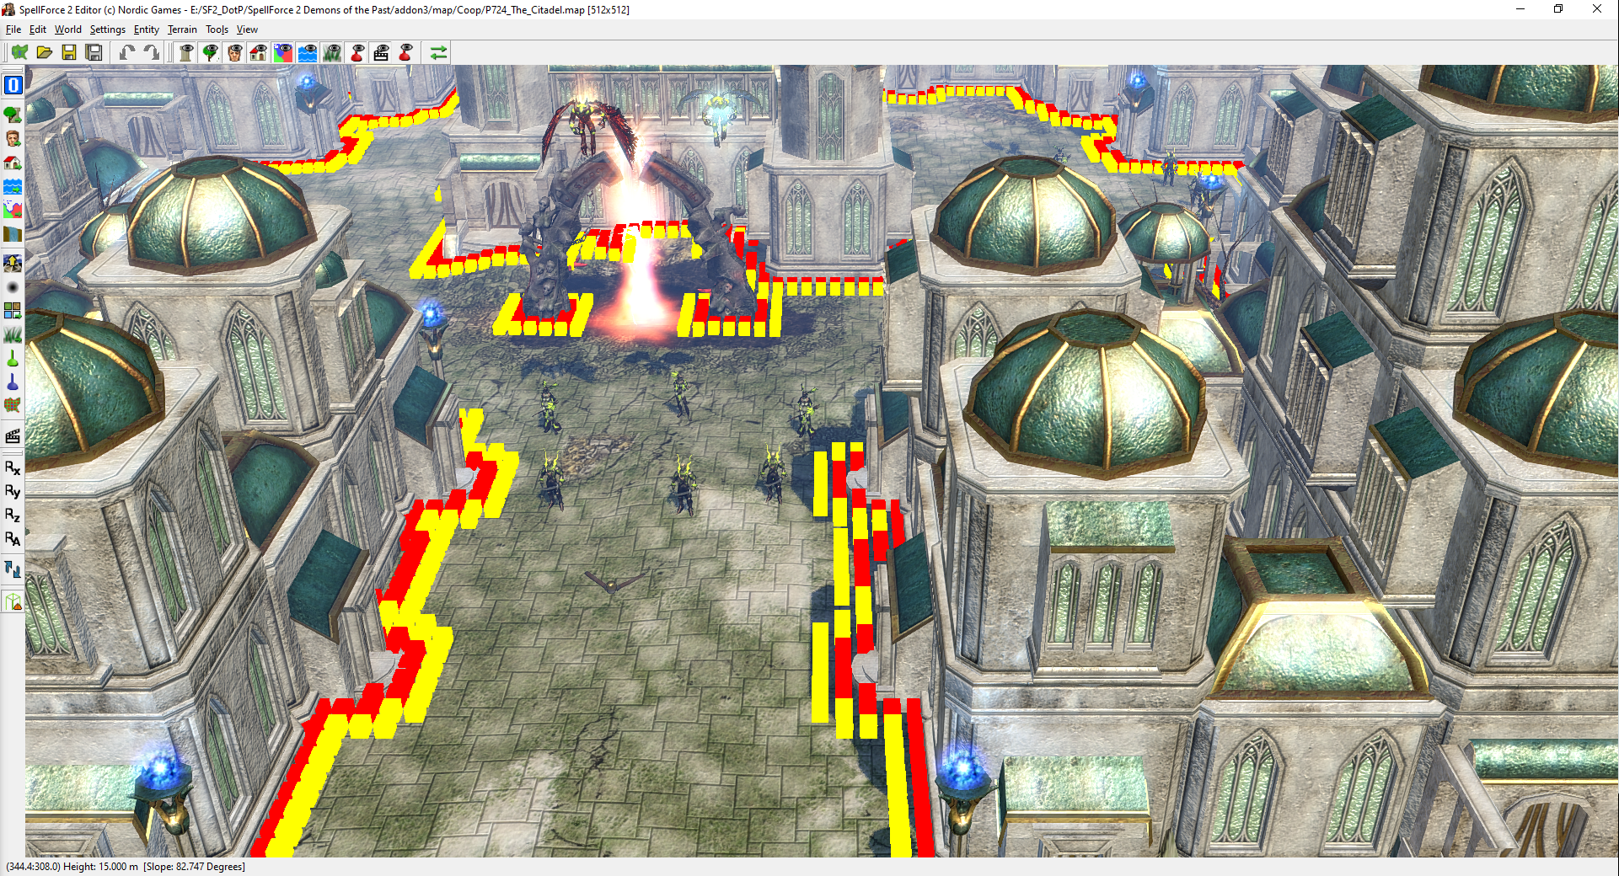Select the waterfall/cliff tool in sidebar

[x=13, y=234]
